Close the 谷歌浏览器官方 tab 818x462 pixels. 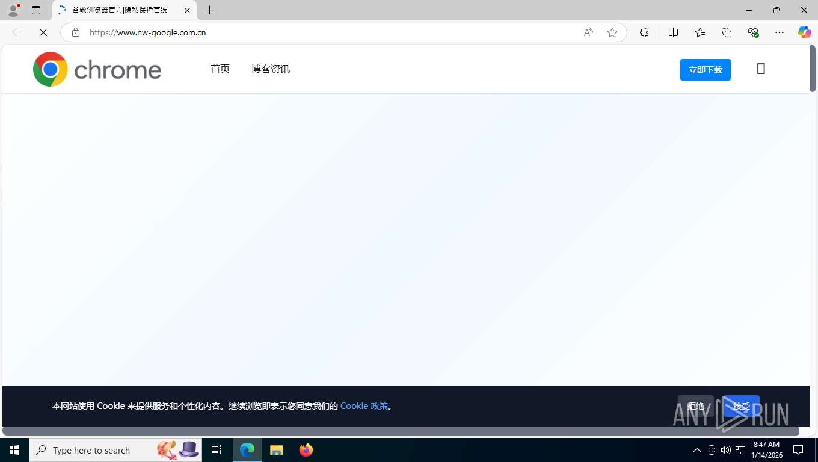pyautogui.click(x=187, y=10)
